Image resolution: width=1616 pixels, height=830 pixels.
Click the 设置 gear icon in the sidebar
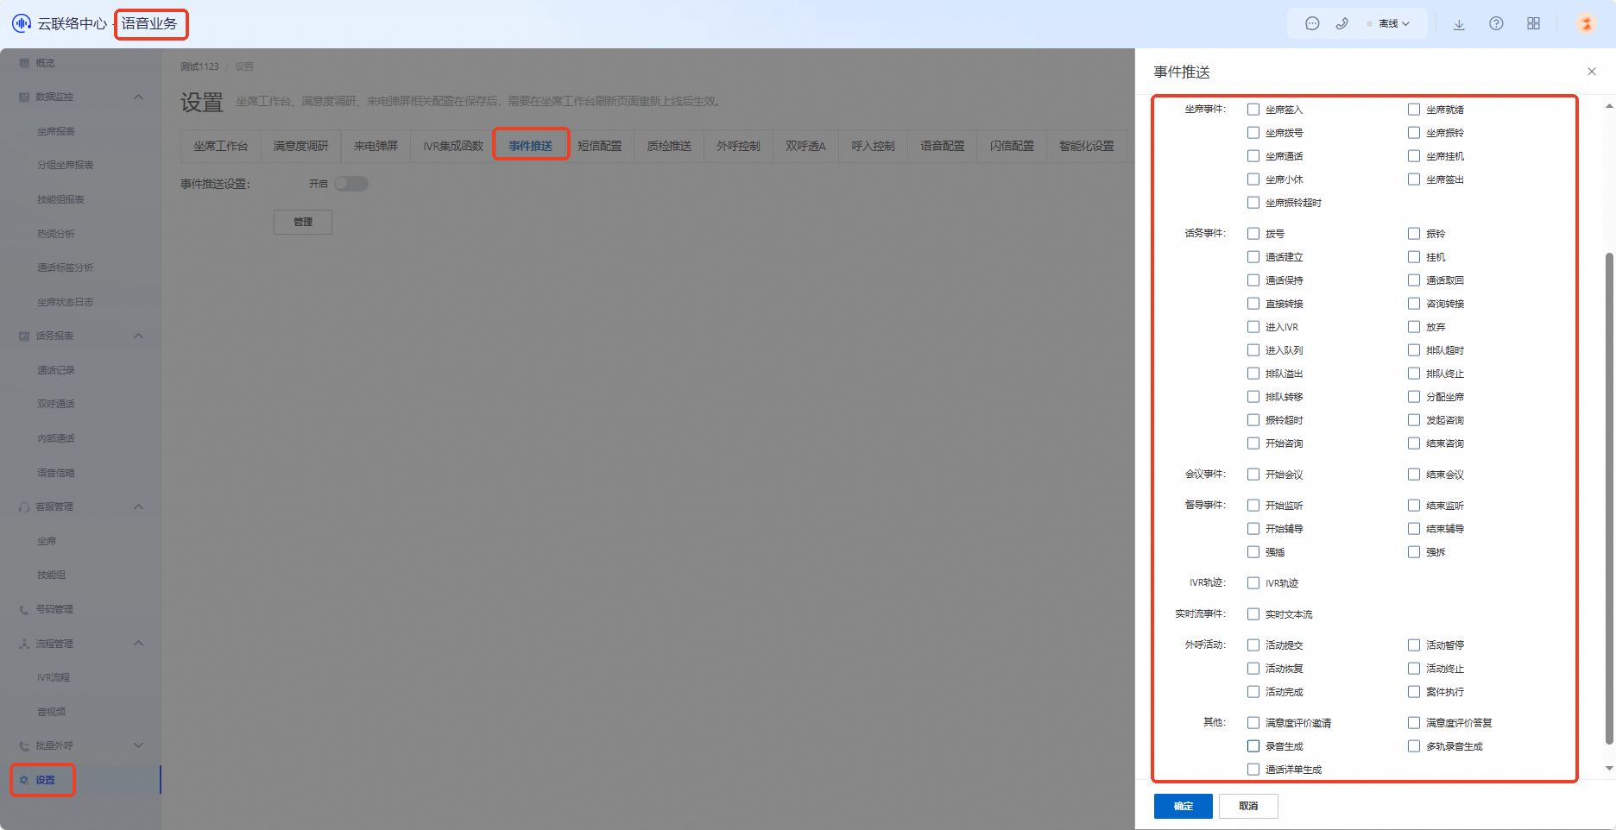[x=24, y=780]
